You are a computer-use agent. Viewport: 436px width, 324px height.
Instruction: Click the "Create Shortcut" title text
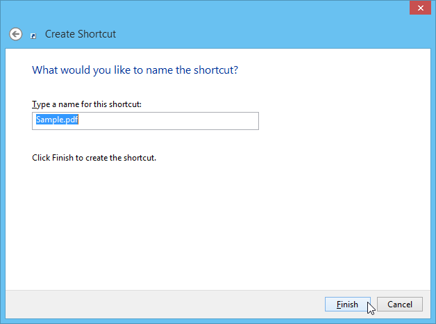81,34
